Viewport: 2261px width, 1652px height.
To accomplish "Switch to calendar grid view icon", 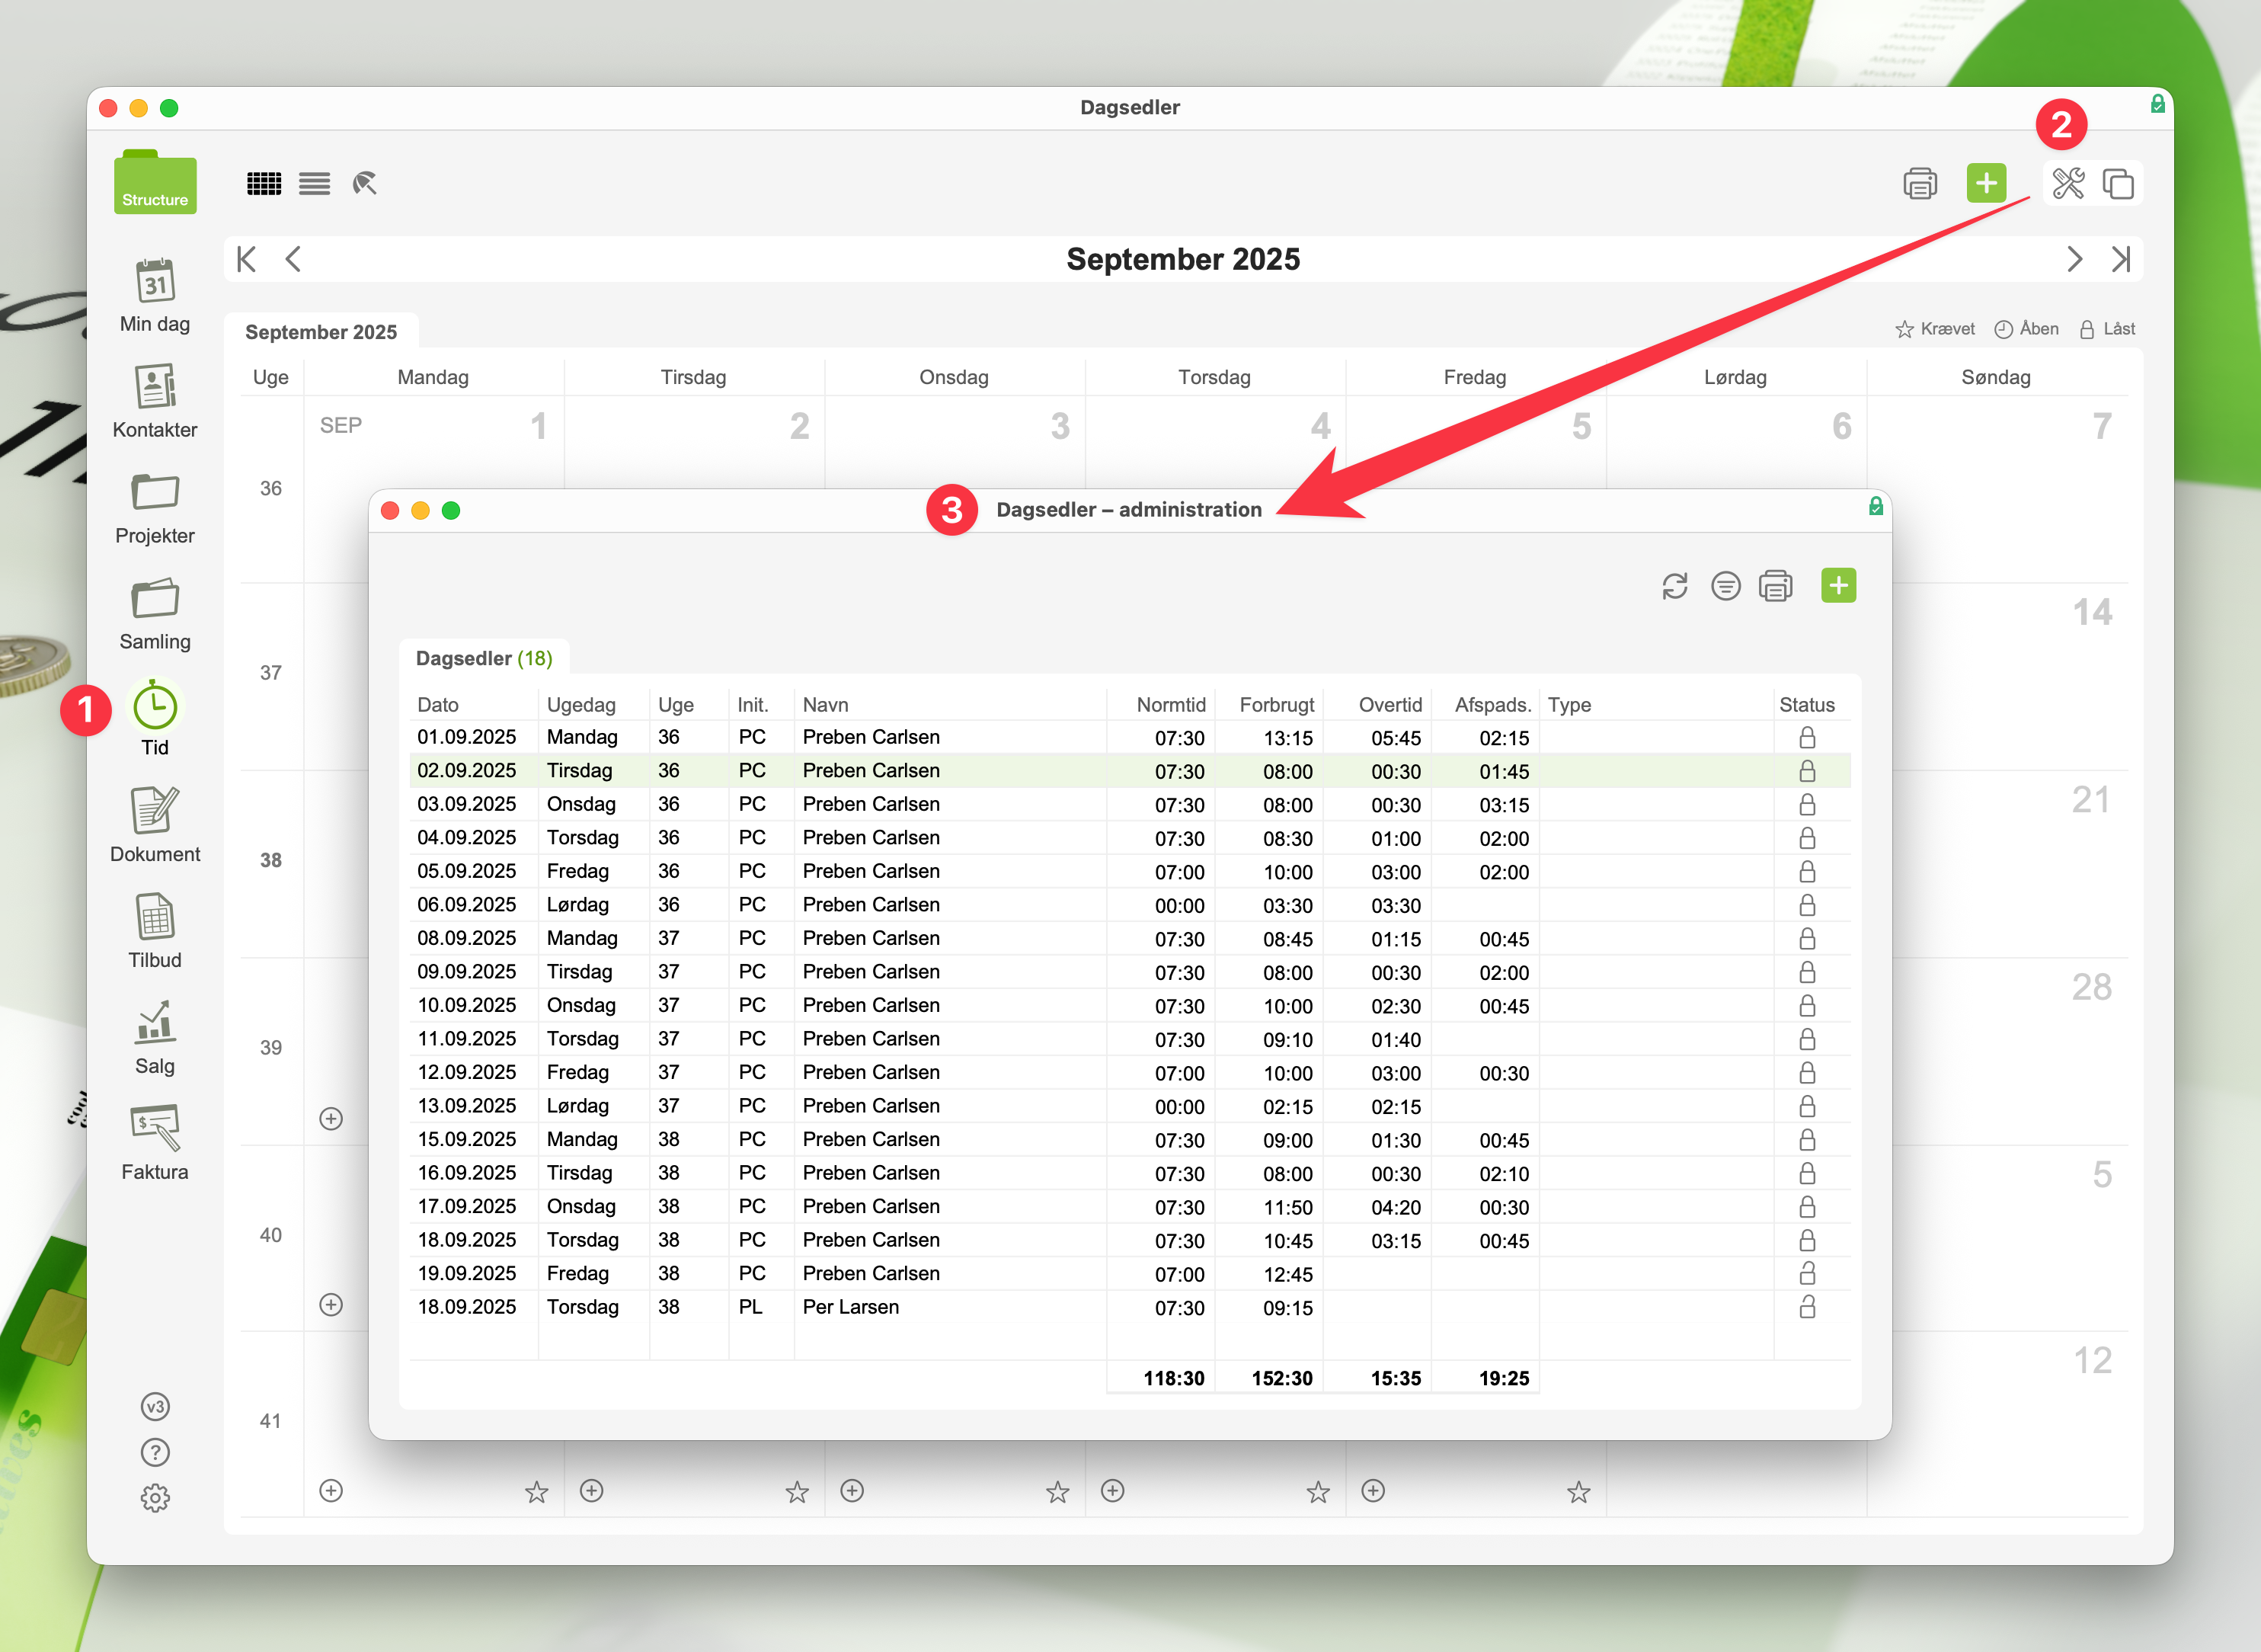I will pos(264,184).
